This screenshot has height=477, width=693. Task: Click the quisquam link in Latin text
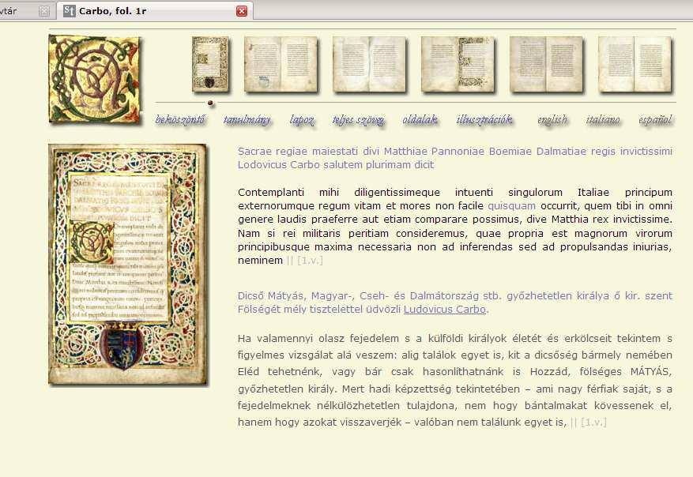[x=511, y=206]
